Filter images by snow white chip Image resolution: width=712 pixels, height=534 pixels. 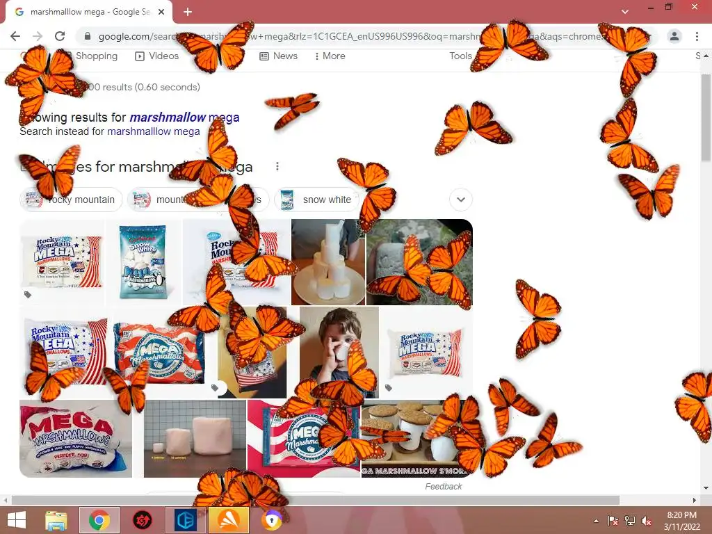point(317,200)
